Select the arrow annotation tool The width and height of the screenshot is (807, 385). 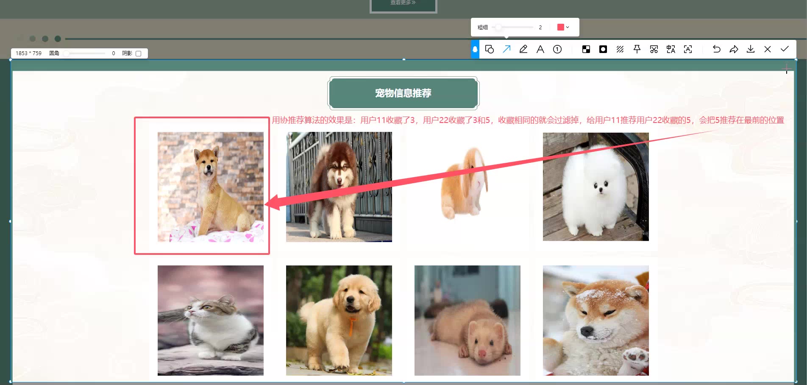tap(506, 49)
